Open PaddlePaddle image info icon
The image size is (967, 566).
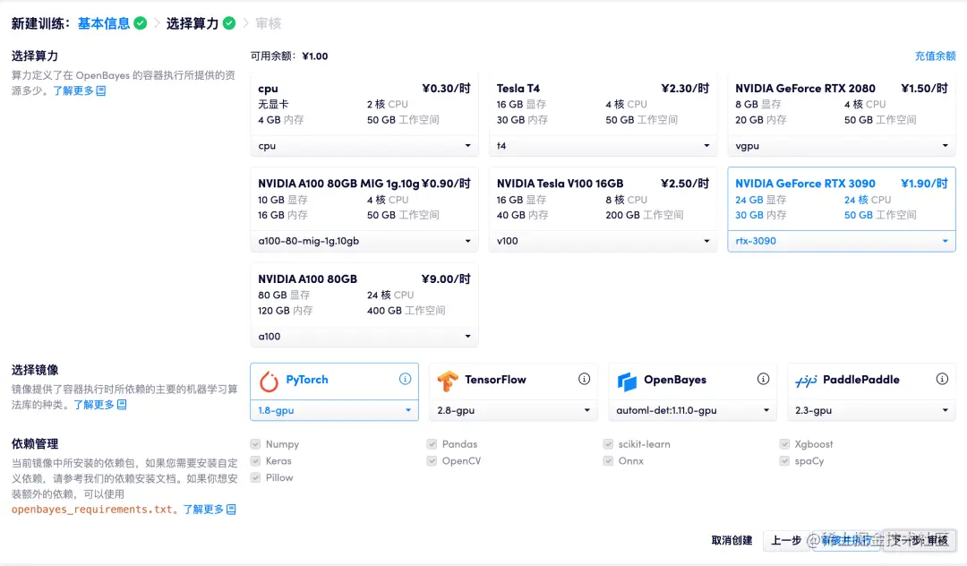click(x=942, y=379)
